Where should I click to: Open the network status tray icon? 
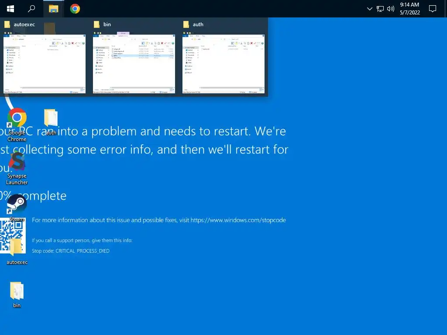coord(380,9)
